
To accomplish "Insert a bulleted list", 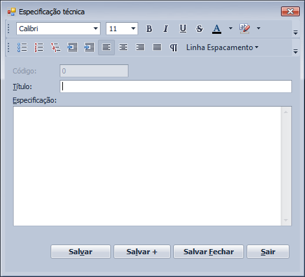I will point(22,47).
